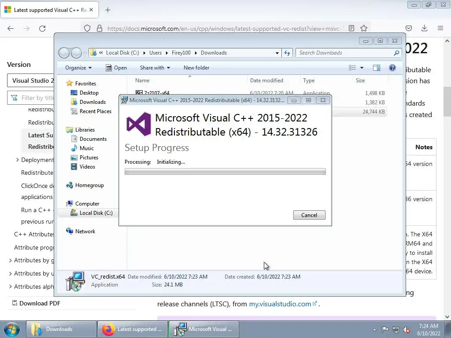
Task: Click the setup progress bar in the installer
Action: (225, 172)
